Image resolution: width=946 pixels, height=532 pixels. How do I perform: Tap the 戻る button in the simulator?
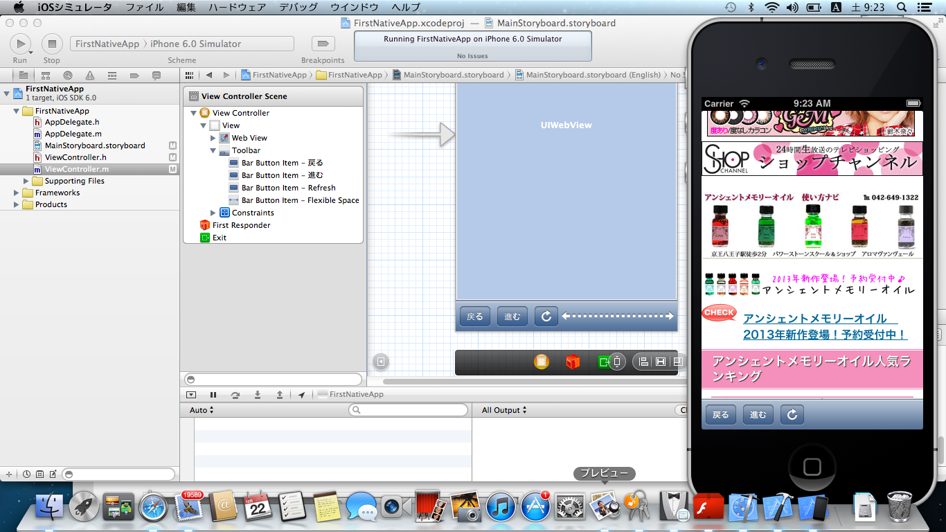[x=720, y=415]
